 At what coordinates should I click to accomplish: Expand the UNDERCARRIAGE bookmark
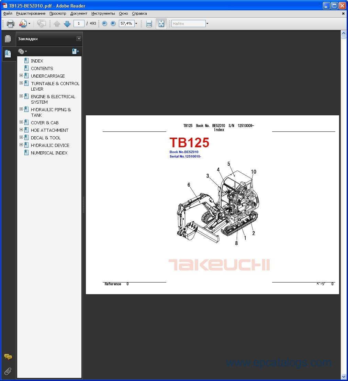21,76
